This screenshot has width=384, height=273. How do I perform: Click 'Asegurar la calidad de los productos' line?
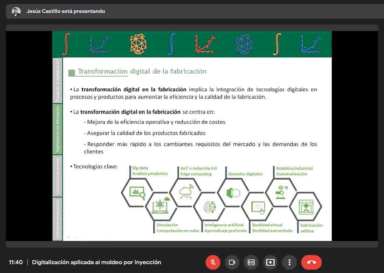pyautogui.click(x=145, y=133)
